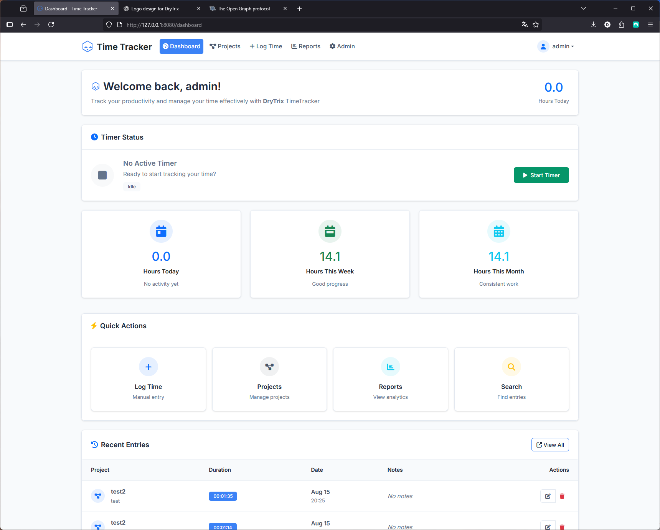Switch to the Admin section
The height and width of the screenshot is (530, 660).
pyautogui.click(x=342, y=46)
